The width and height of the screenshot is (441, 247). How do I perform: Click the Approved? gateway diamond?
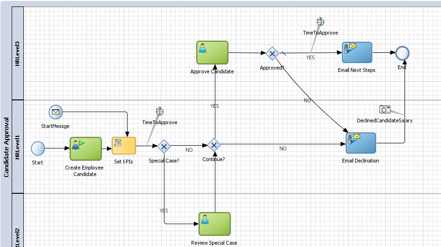coord(272,54)
